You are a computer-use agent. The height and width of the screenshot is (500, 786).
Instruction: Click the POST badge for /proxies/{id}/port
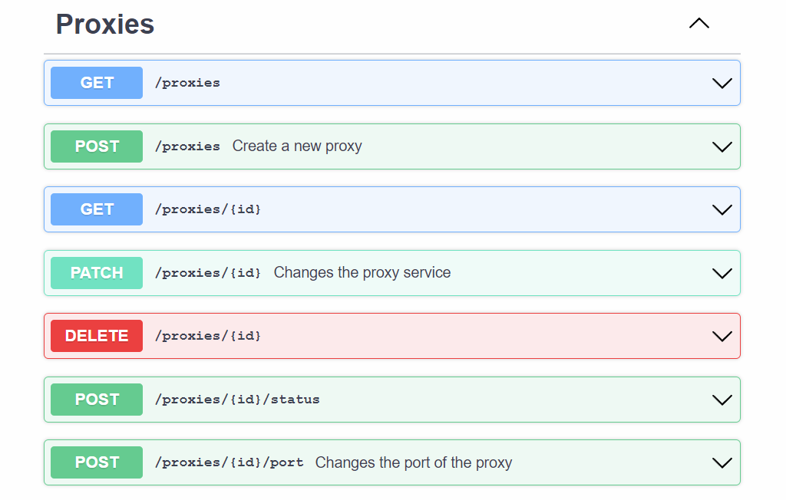click(x=97, y=462)
